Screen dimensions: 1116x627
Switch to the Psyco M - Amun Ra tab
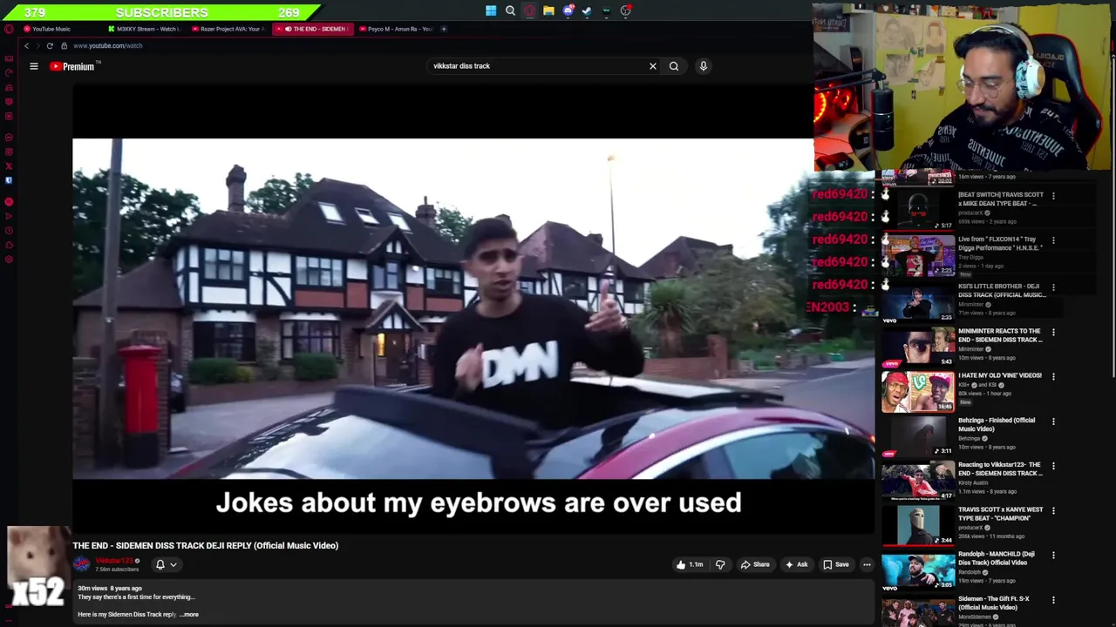pyautogui.click(x=397, y=29)
